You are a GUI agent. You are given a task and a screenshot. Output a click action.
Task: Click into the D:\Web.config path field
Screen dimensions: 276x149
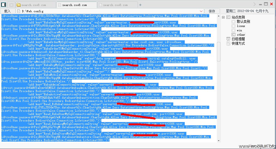click(110, 11)
